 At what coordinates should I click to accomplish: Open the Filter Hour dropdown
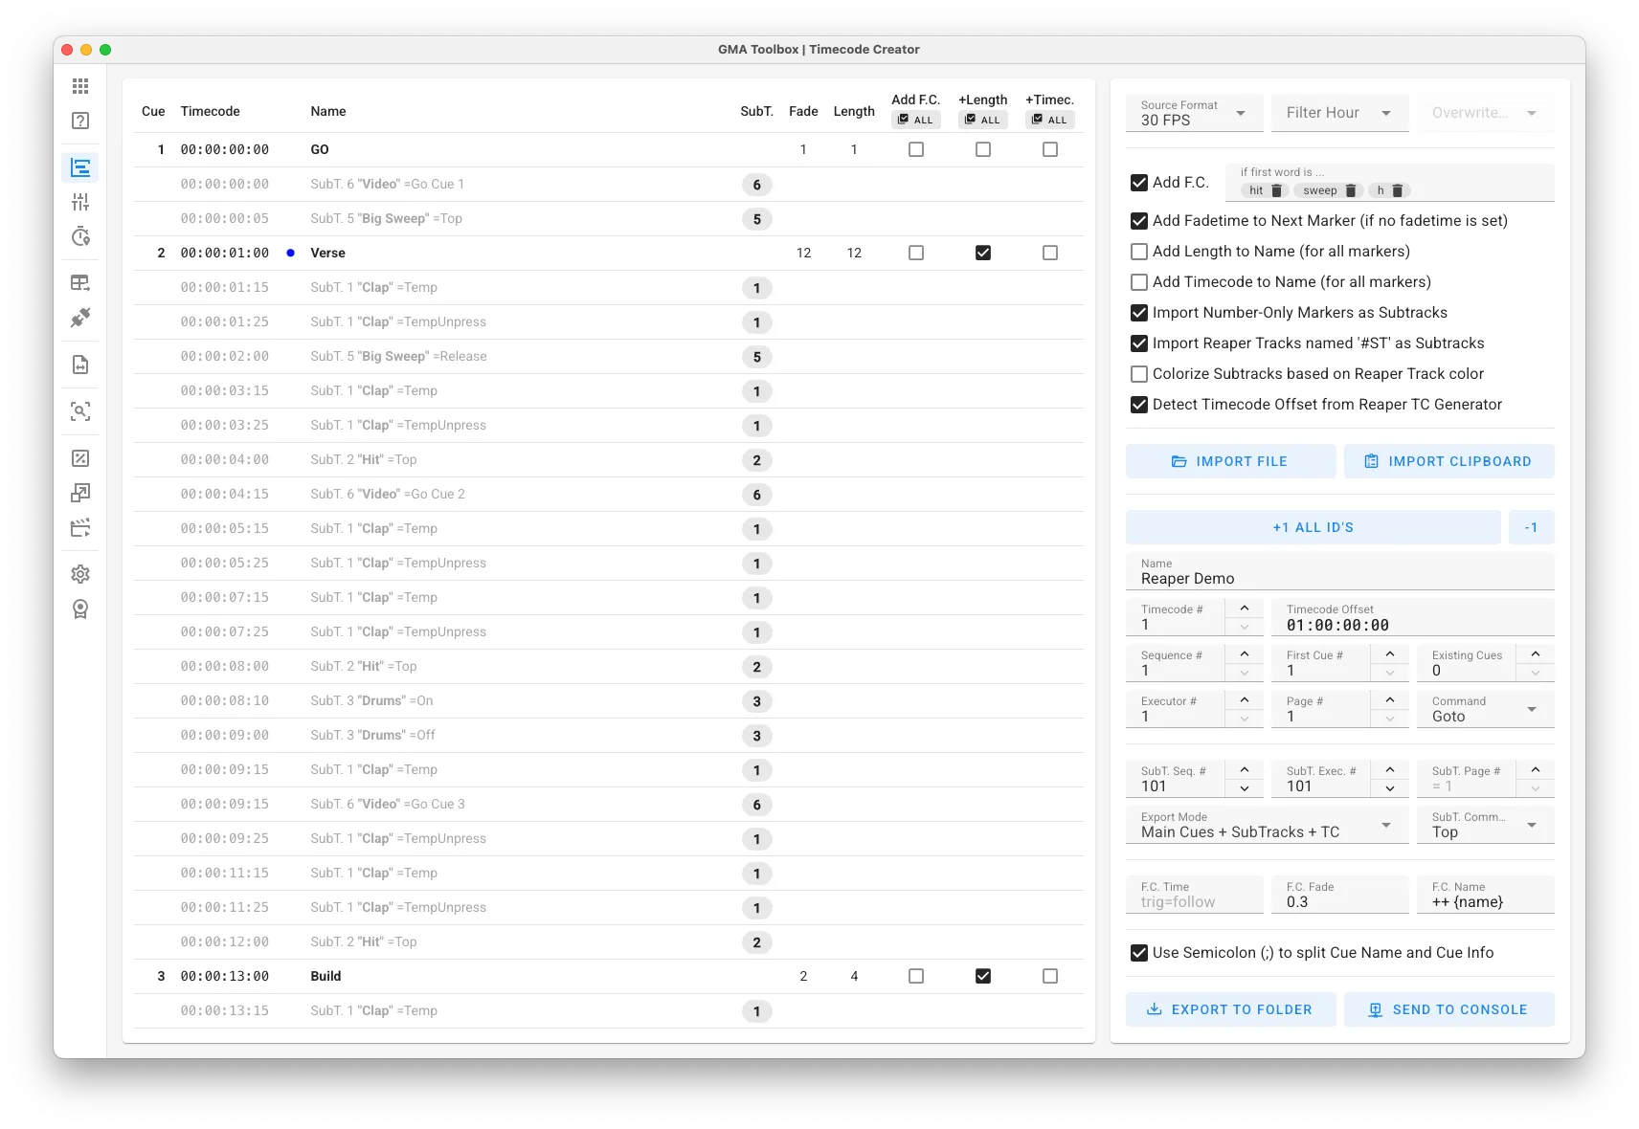(1338, 113)
